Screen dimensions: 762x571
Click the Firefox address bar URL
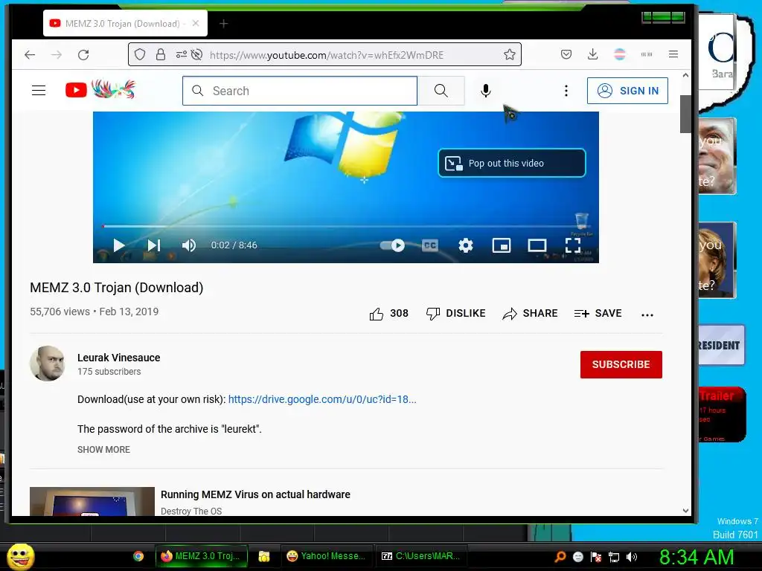pos(327,55)
